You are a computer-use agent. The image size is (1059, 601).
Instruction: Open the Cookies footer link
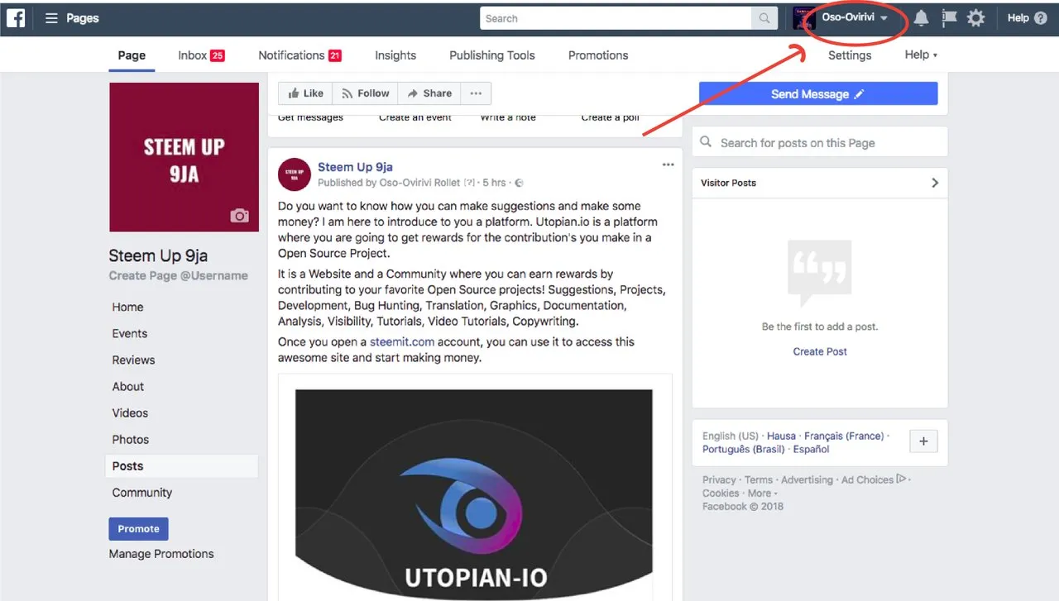point(721,493)
